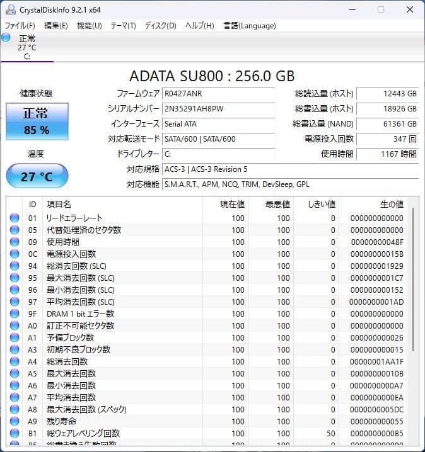Select the 残り寿命 attribute name

pyautogui.click(x=62, y=421)
